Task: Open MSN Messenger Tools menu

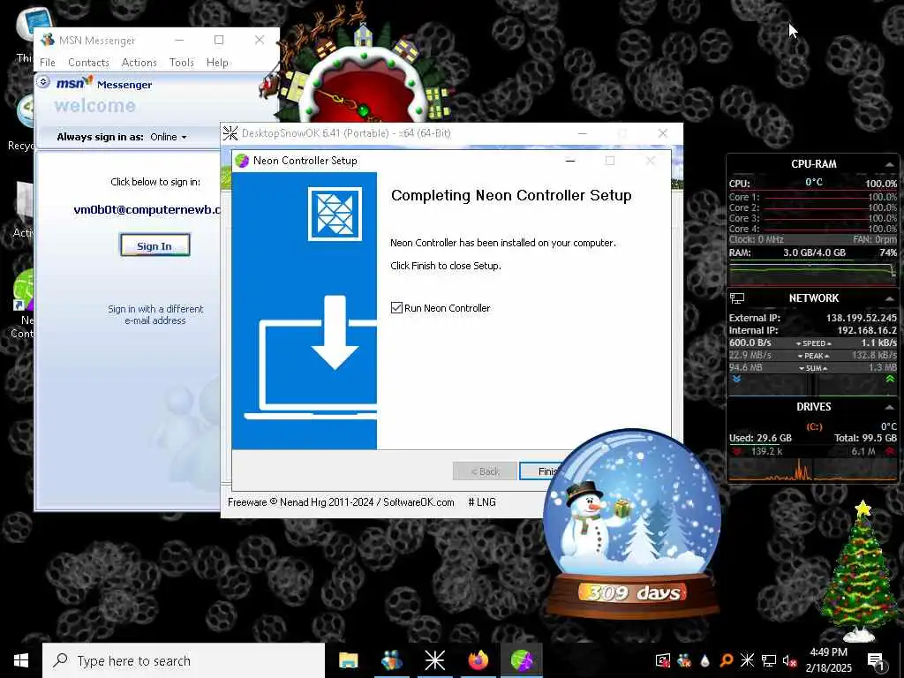Action: [x=181, y=63]
